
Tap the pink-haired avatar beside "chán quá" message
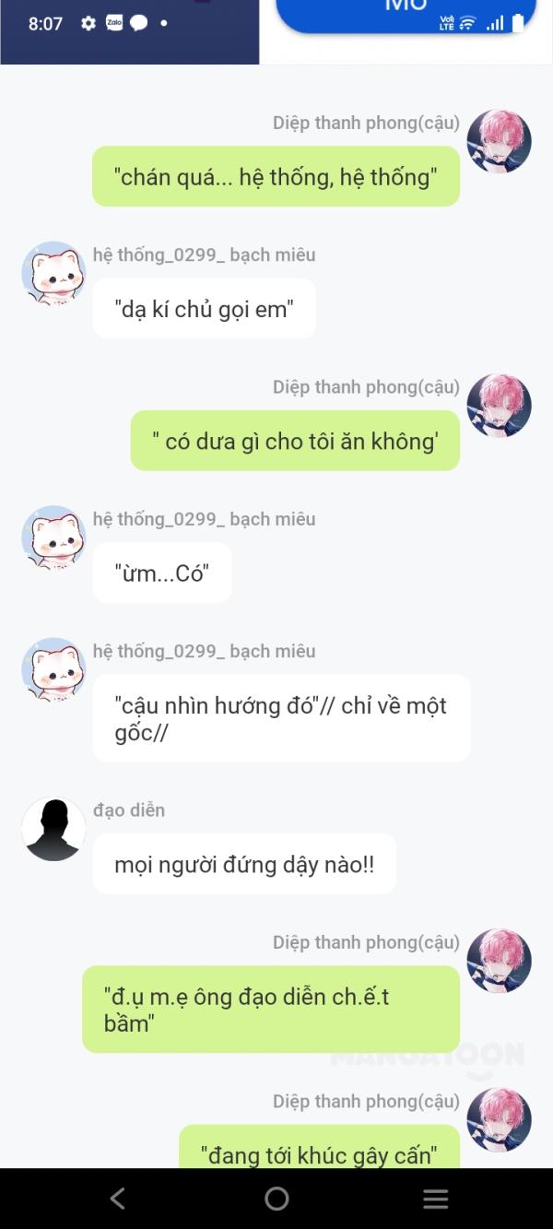499,141
